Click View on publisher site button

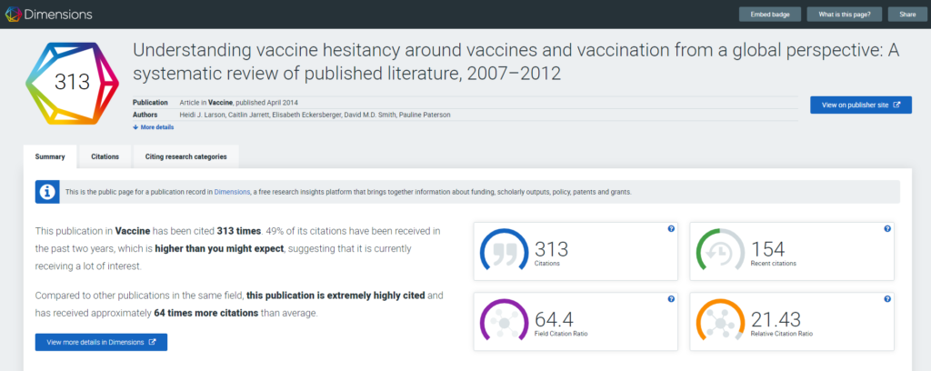click(x=861, y=105)
